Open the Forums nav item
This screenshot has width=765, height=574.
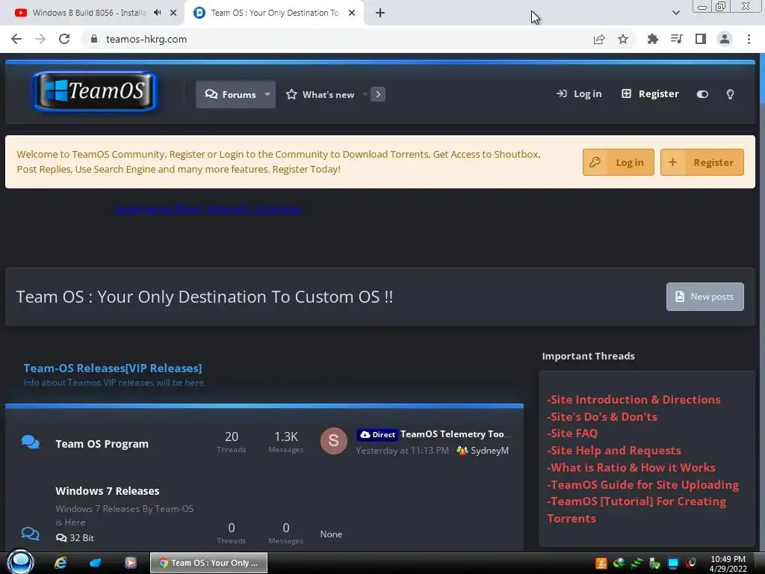[230, 94]
